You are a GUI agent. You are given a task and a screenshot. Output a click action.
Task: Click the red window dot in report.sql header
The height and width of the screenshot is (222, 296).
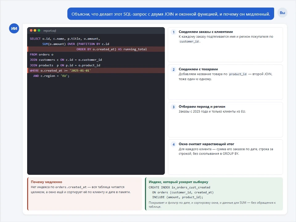pyautogui.click(x=31, y=31)
